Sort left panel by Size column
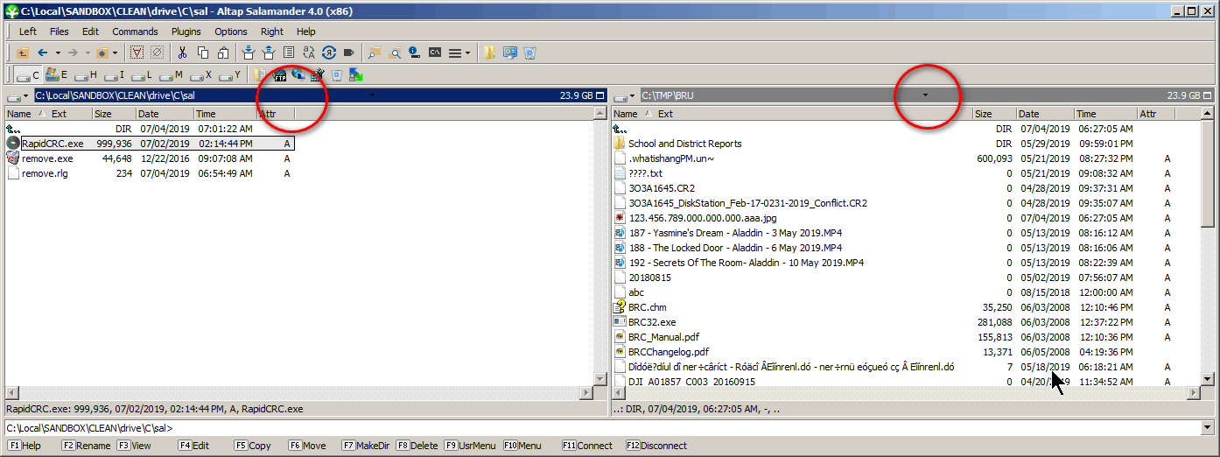Screen dimensions: 1220x457 pos(114,114)
